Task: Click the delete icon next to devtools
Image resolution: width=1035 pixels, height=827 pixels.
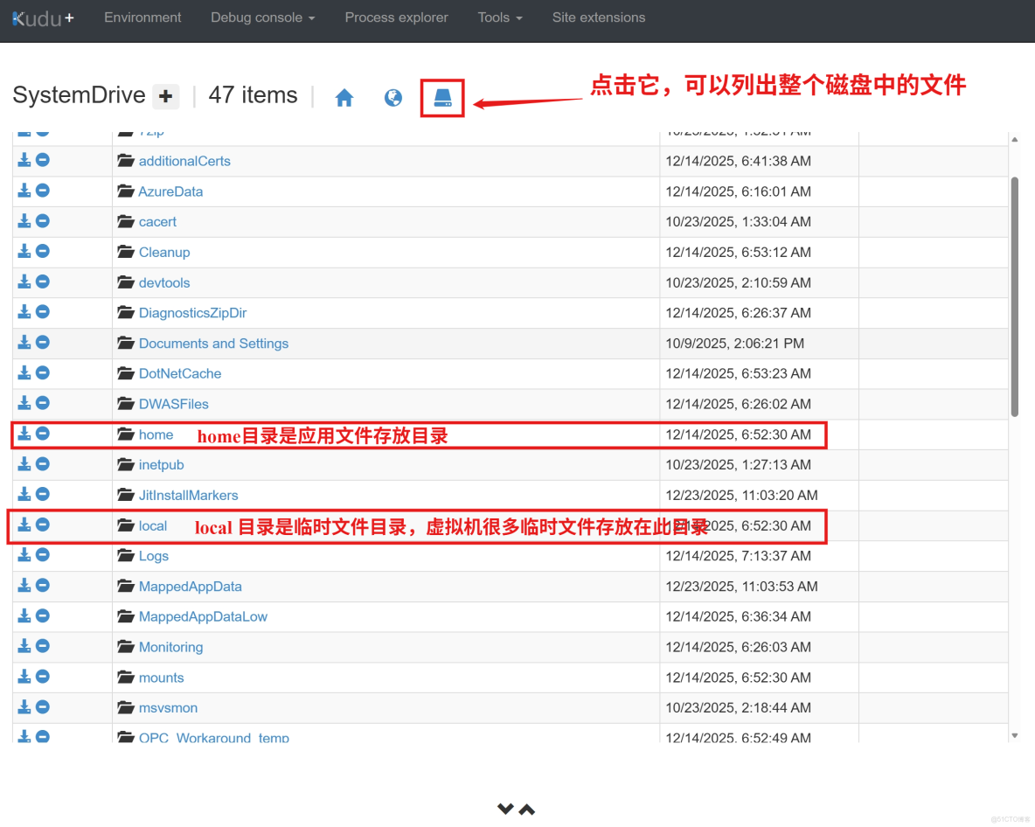Action: click(42, 281)
